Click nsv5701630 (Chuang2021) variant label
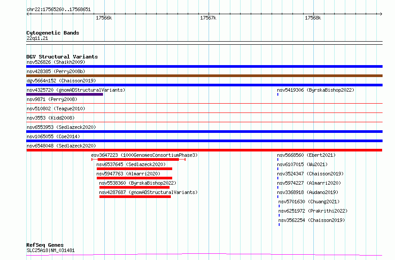 point(309,202)
